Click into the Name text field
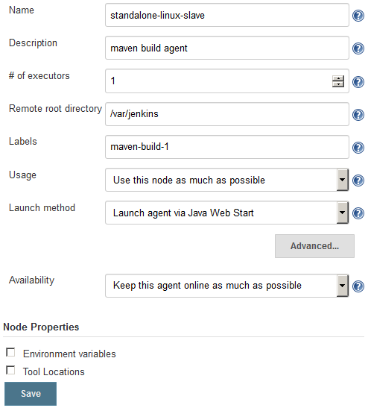Screen dimensions: 368x408 click(227, 15)
